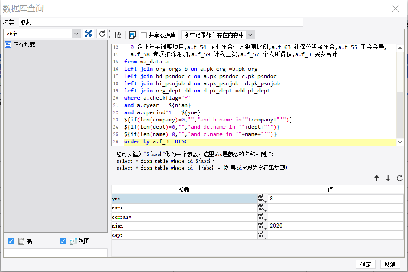
Task: Click the save-as stored procedure icon
Action: (x=132, y=35)
